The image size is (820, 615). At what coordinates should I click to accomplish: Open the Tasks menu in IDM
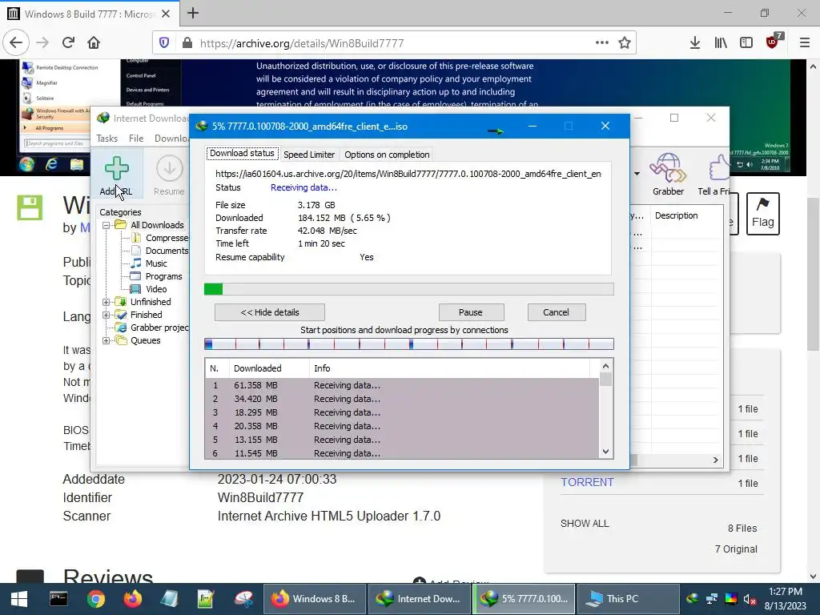[x=107, y=139]
